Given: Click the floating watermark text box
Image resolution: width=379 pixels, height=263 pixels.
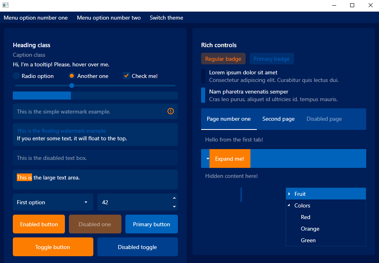Looking at the screenshot, I should [95, 135].
